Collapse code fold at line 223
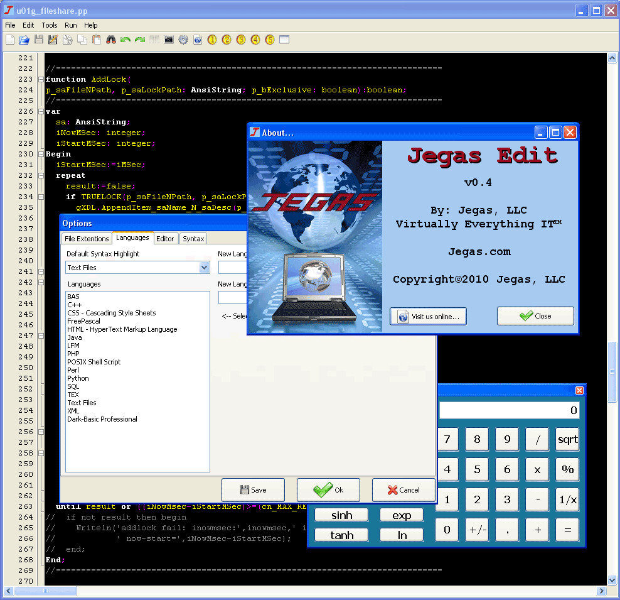The height and width of the screenshot is (600, 620). coord(41,80)
